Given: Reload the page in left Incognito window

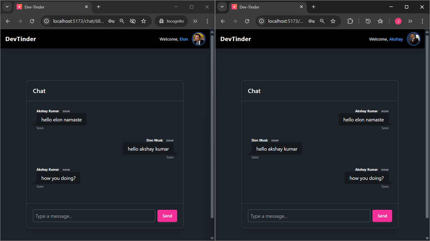Looking at the screenshot, I should (32, 21).
